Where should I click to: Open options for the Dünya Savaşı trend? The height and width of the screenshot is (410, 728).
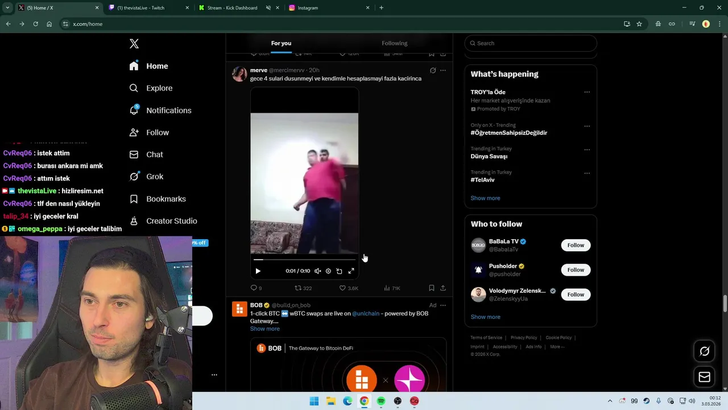click(x=587, y=150)
